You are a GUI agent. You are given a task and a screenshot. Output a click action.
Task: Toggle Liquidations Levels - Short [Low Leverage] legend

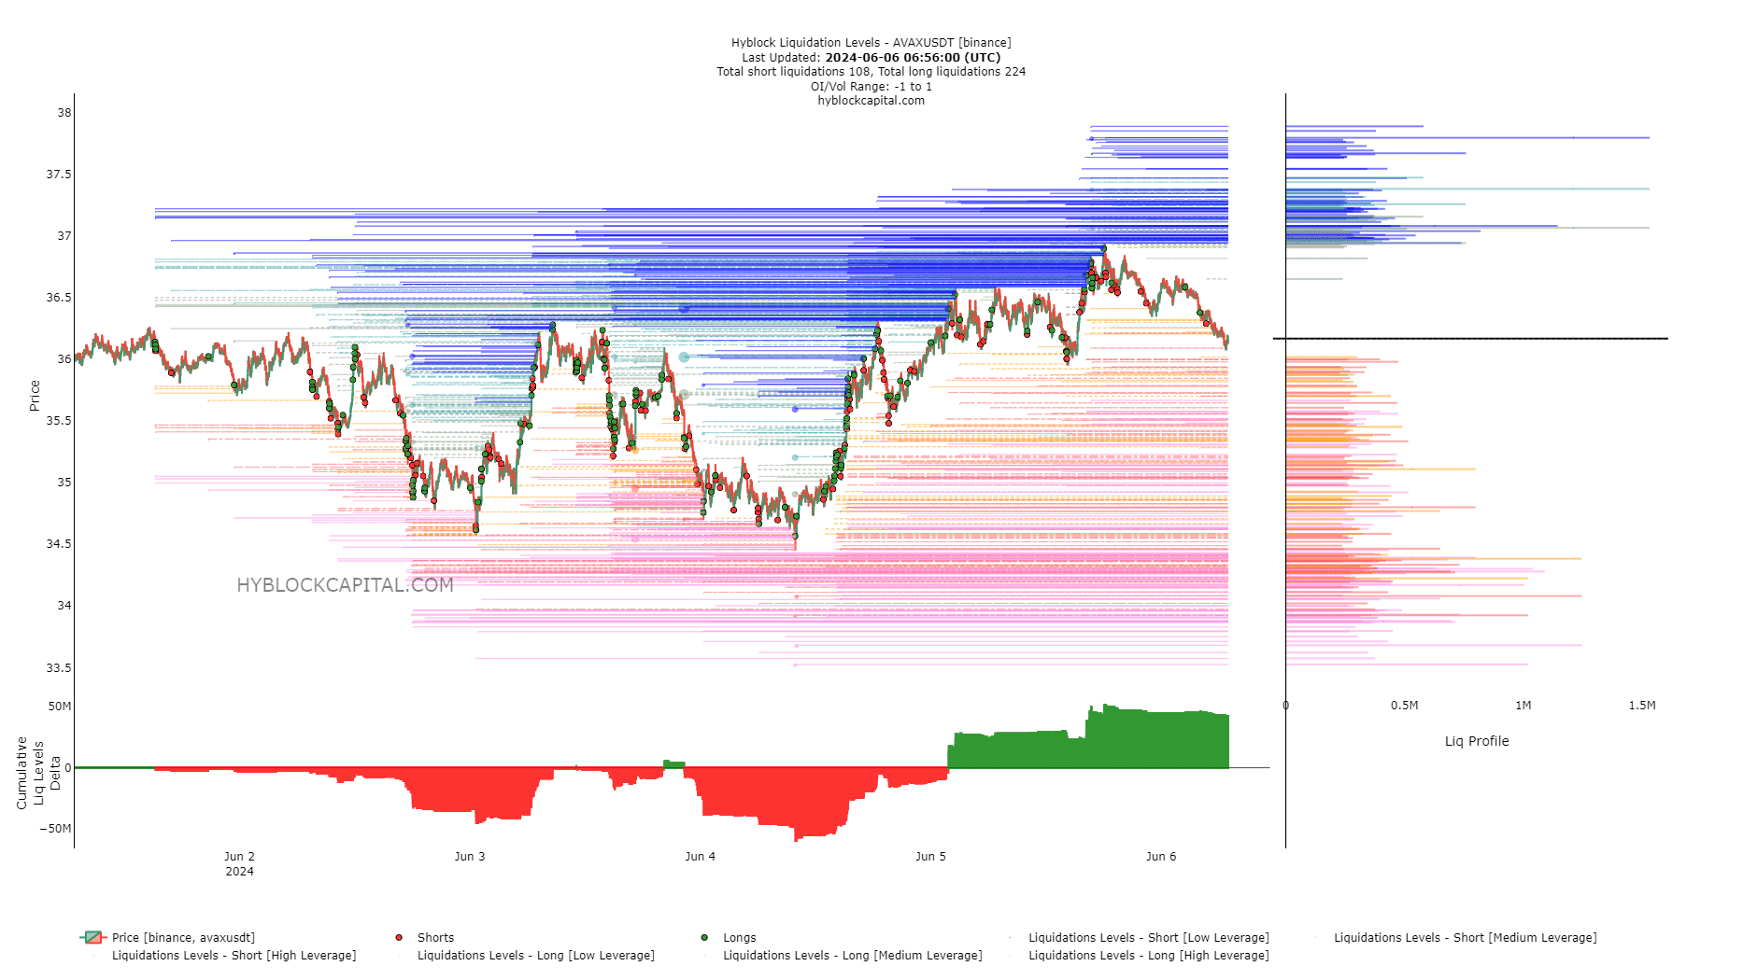click(1149, 937)
